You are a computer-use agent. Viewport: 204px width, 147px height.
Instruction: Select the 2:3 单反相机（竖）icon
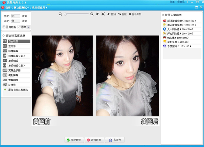[5, 65]
